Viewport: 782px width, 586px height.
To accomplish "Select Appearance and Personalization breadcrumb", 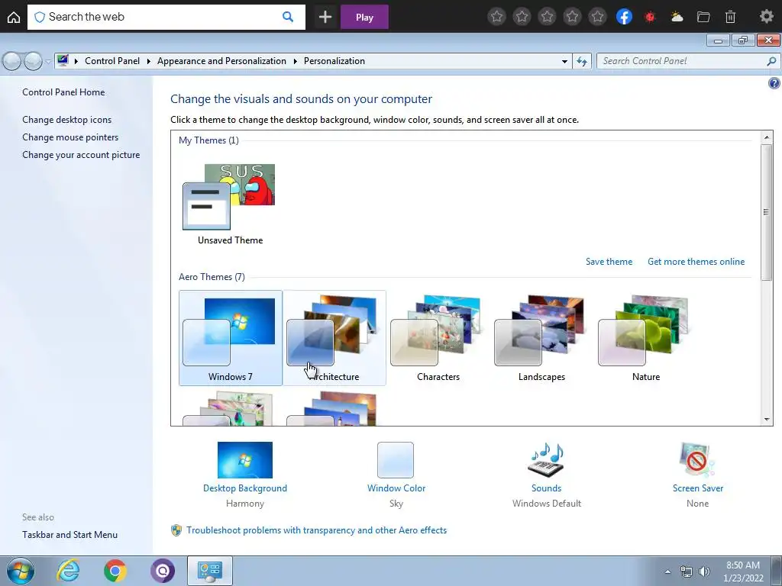I will (x=221, y=61).
